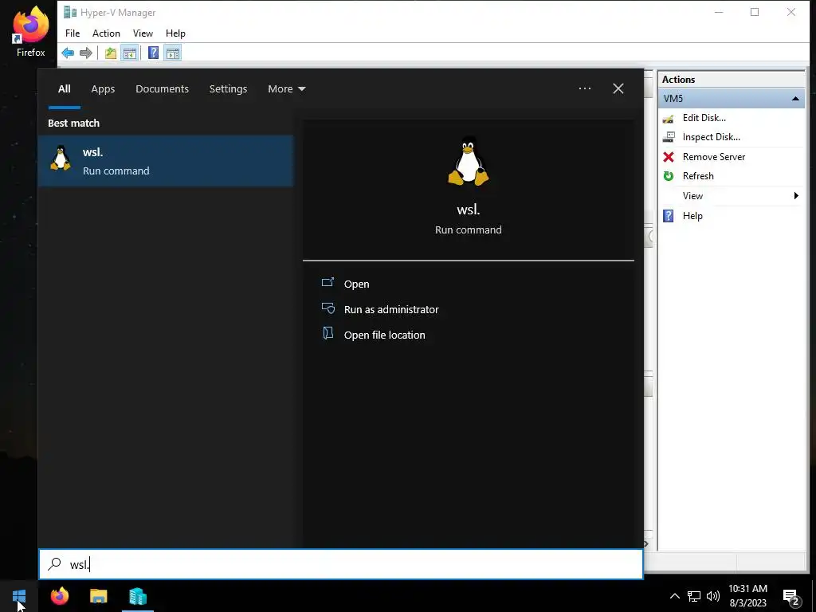Open the View menu in Hyper-V Manager
The image size is (816, 612).
(x=143, y=33)
